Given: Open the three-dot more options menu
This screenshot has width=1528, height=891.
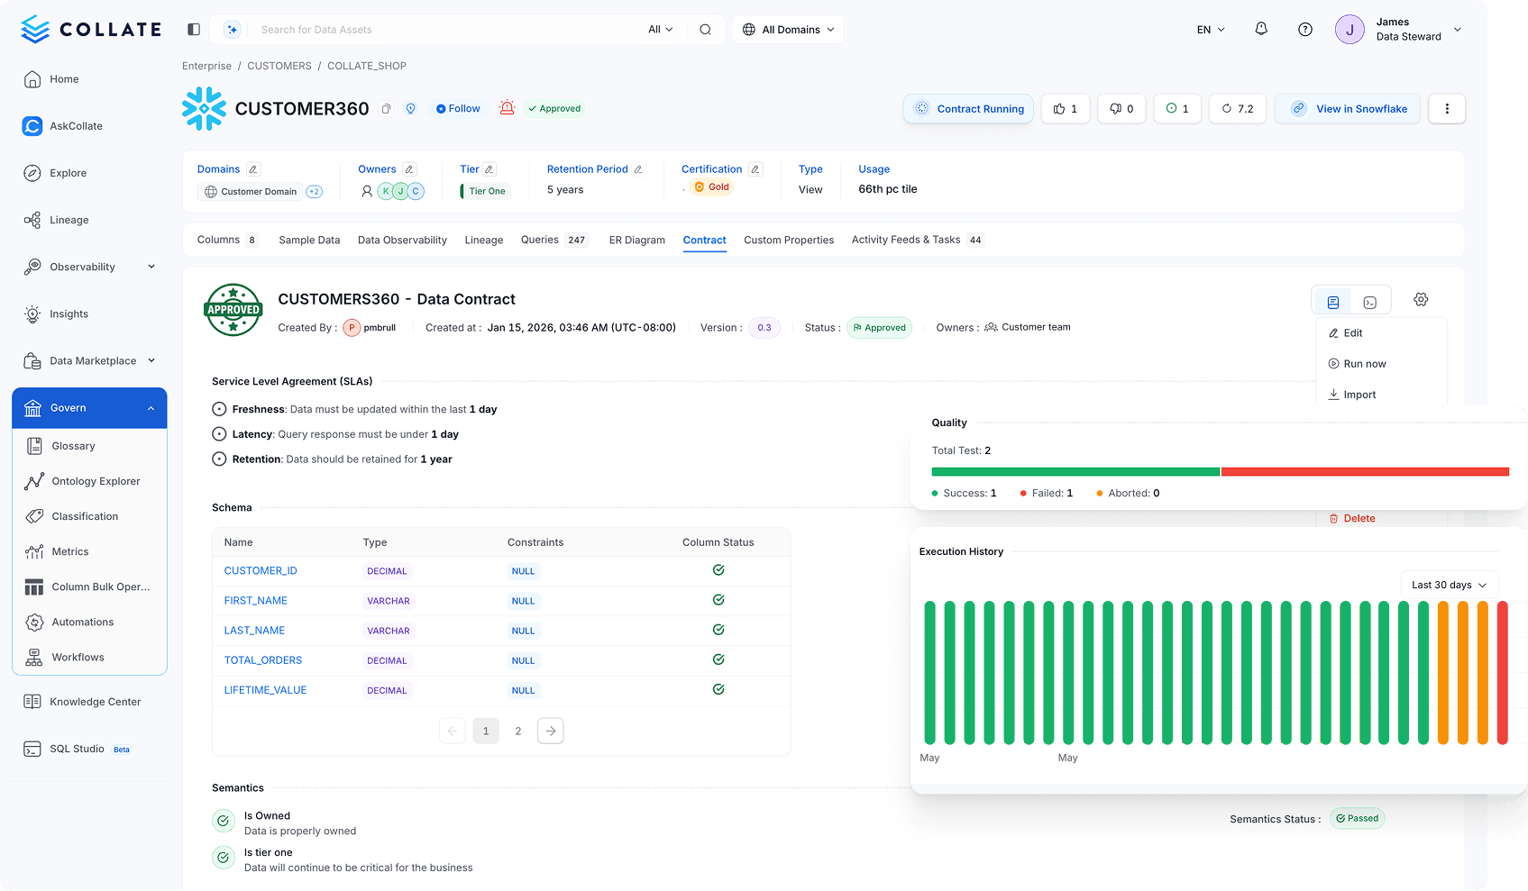Looking at the screenshot, I should [1447, 109].
